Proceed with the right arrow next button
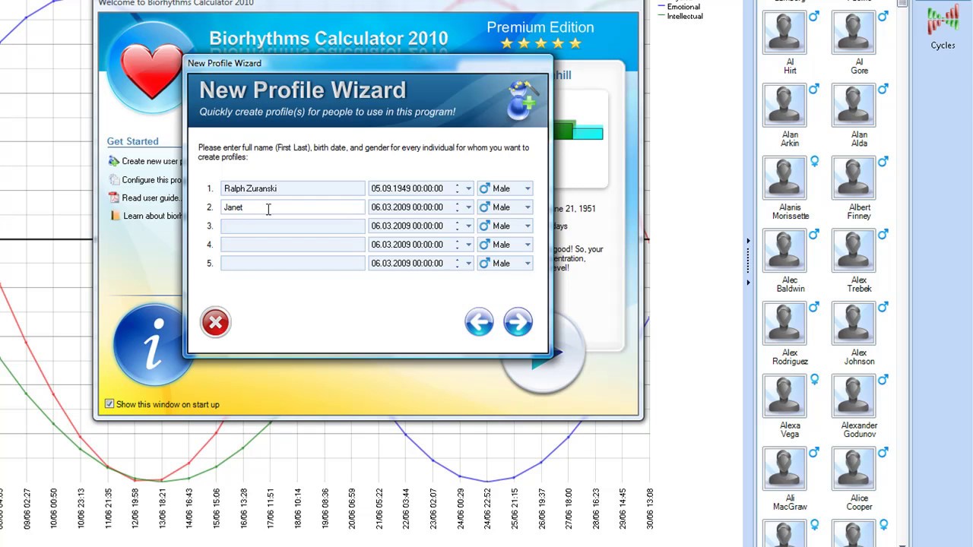The width and height of the screenshot is (973, 547). pos(518,323)
